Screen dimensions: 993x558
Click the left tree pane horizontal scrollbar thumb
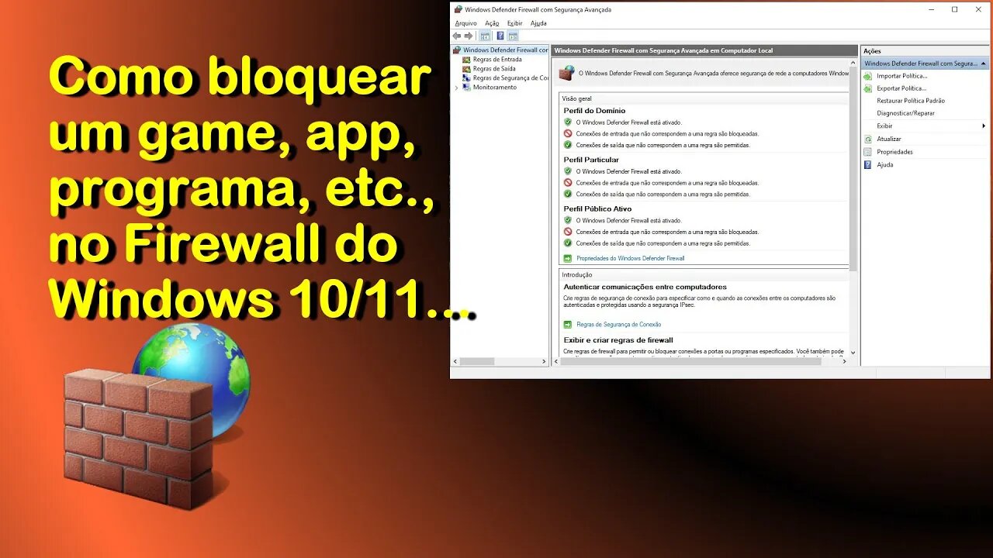pos(477,361)
